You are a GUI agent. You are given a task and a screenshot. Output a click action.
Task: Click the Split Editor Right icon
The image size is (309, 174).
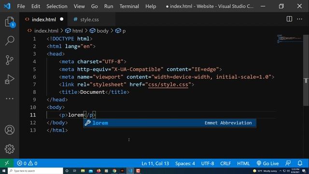[289, 19]
